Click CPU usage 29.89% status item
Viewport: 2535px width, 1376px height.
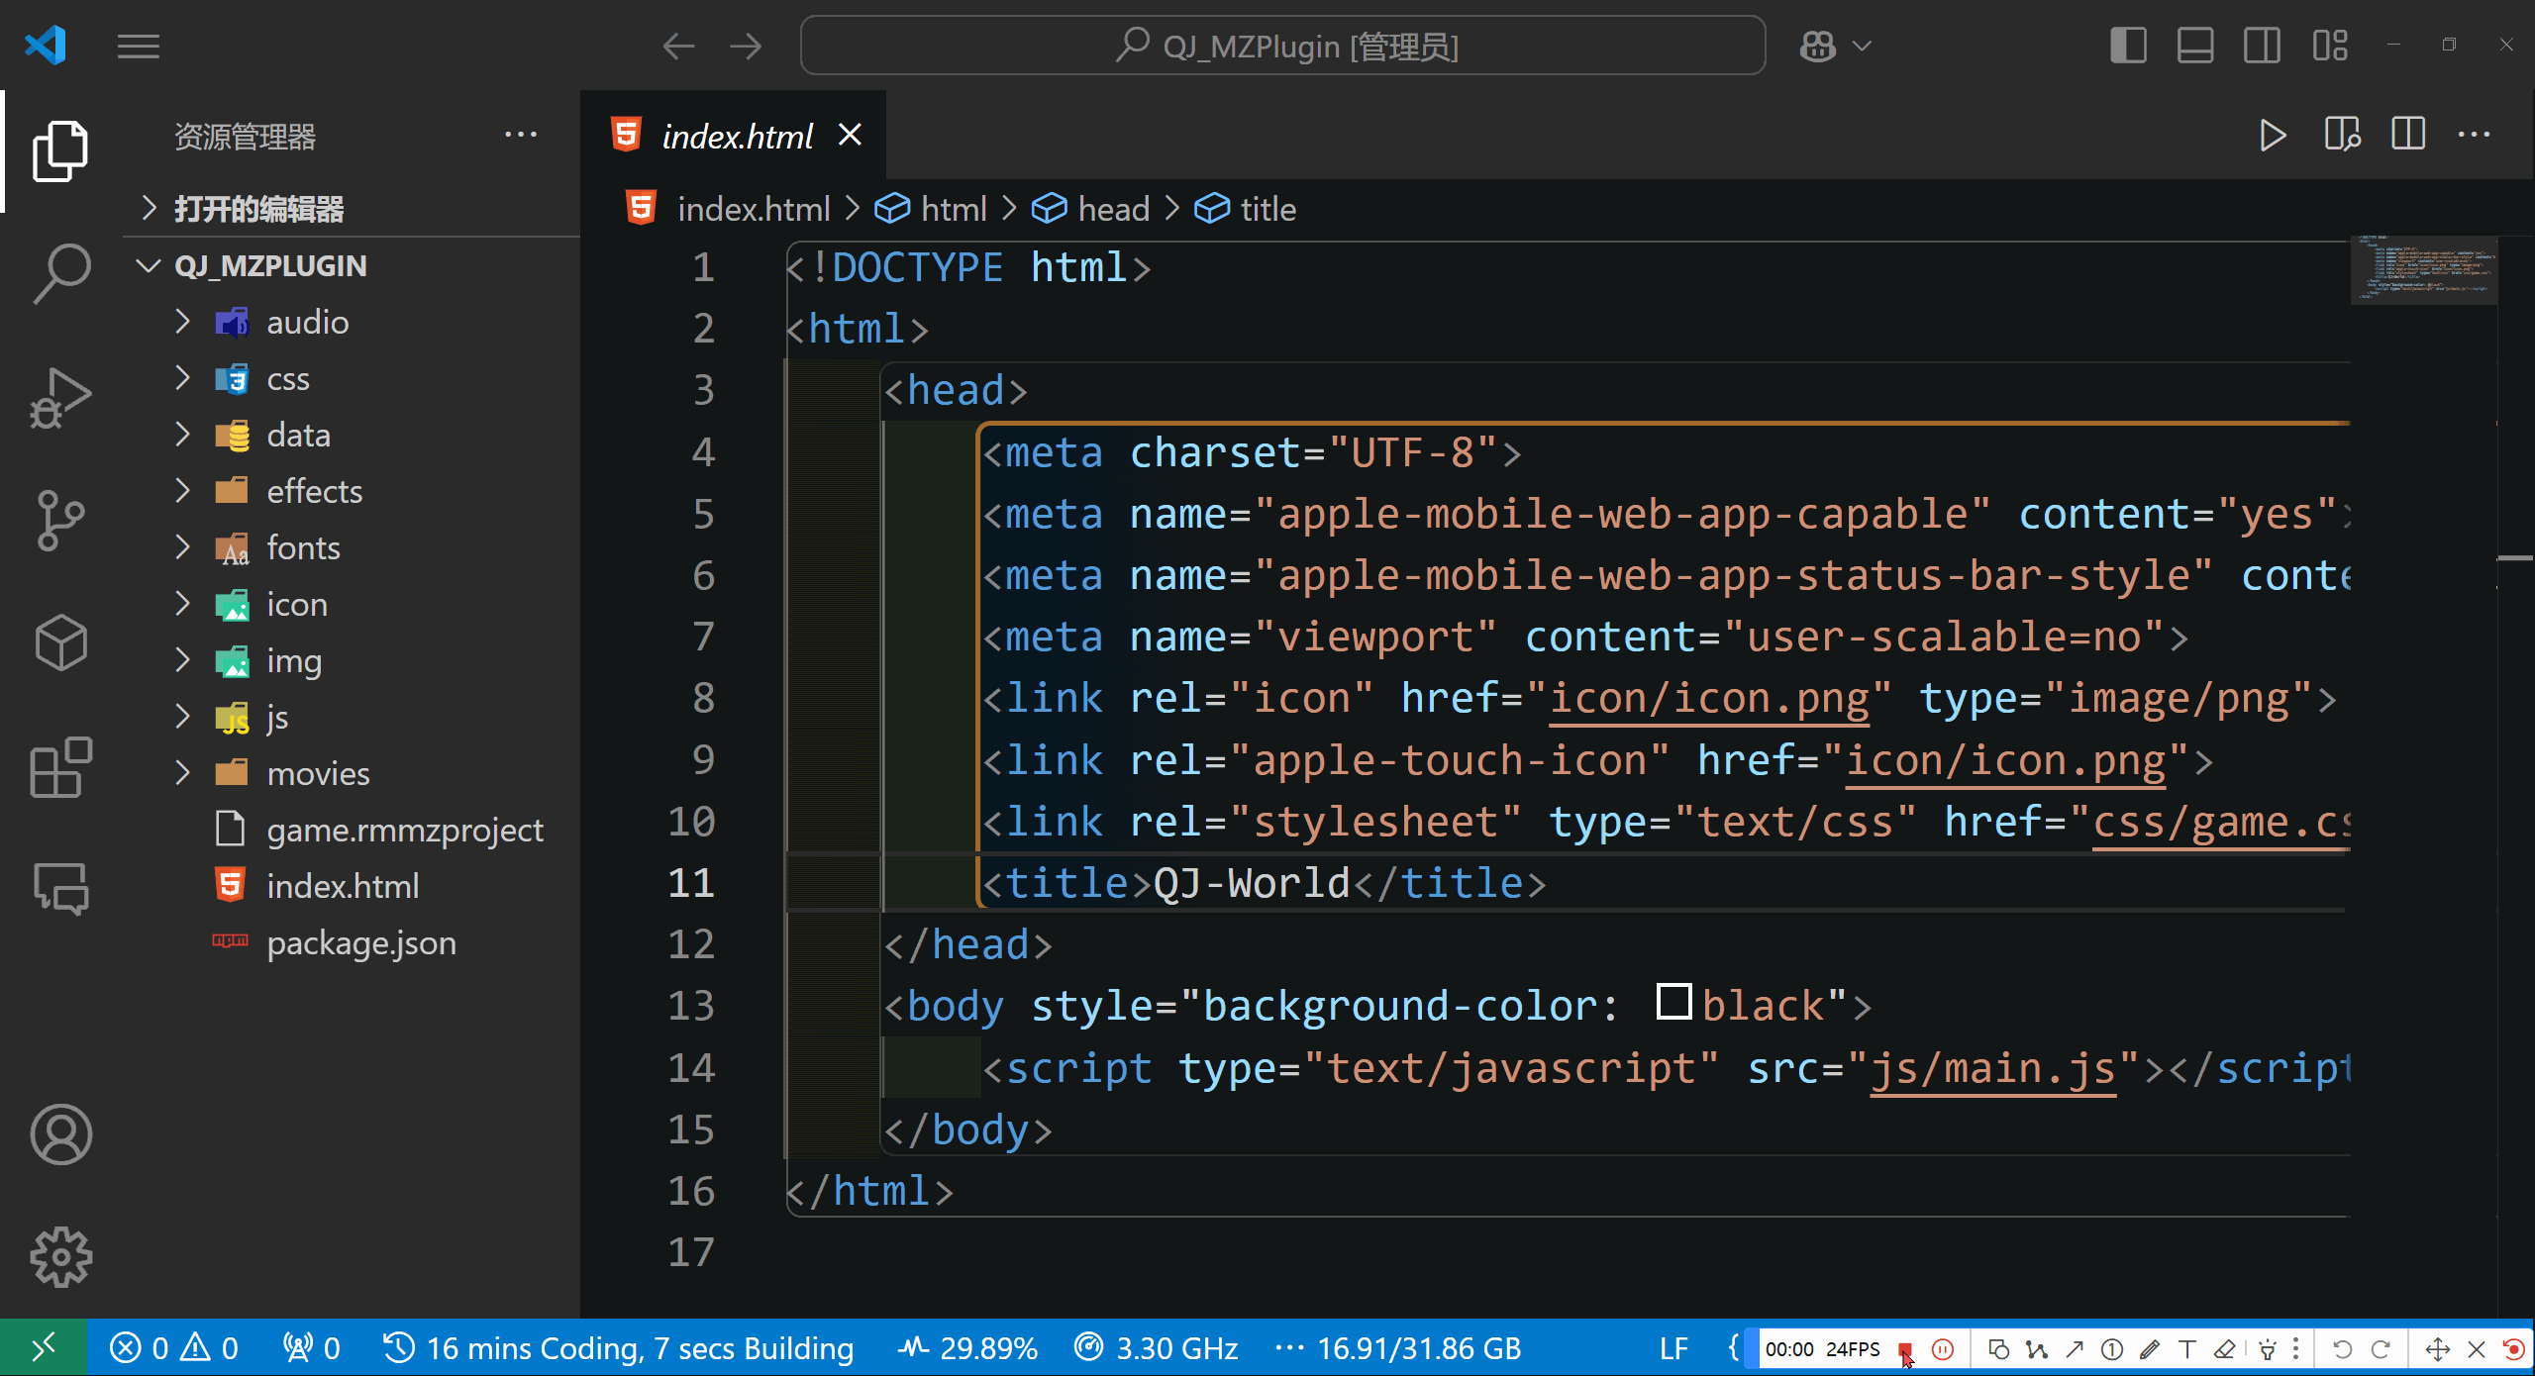(x=968, y=1348)
